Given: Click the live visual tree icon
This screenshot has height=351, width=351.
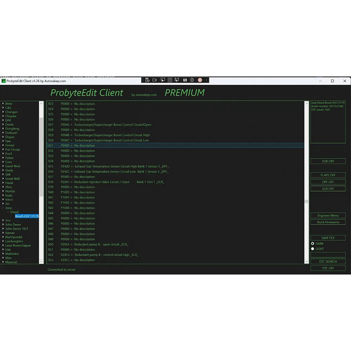Looking at the screenshot, I should [147, 80].
